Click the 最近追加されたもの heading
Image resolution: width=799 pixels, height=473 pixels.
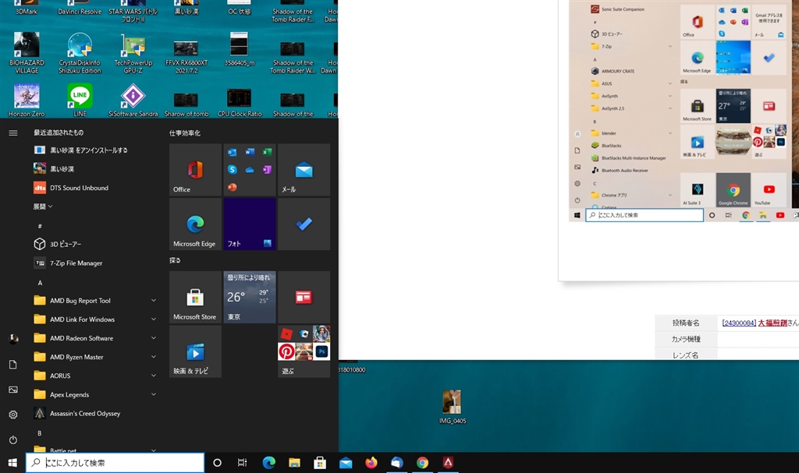point(59,132)
